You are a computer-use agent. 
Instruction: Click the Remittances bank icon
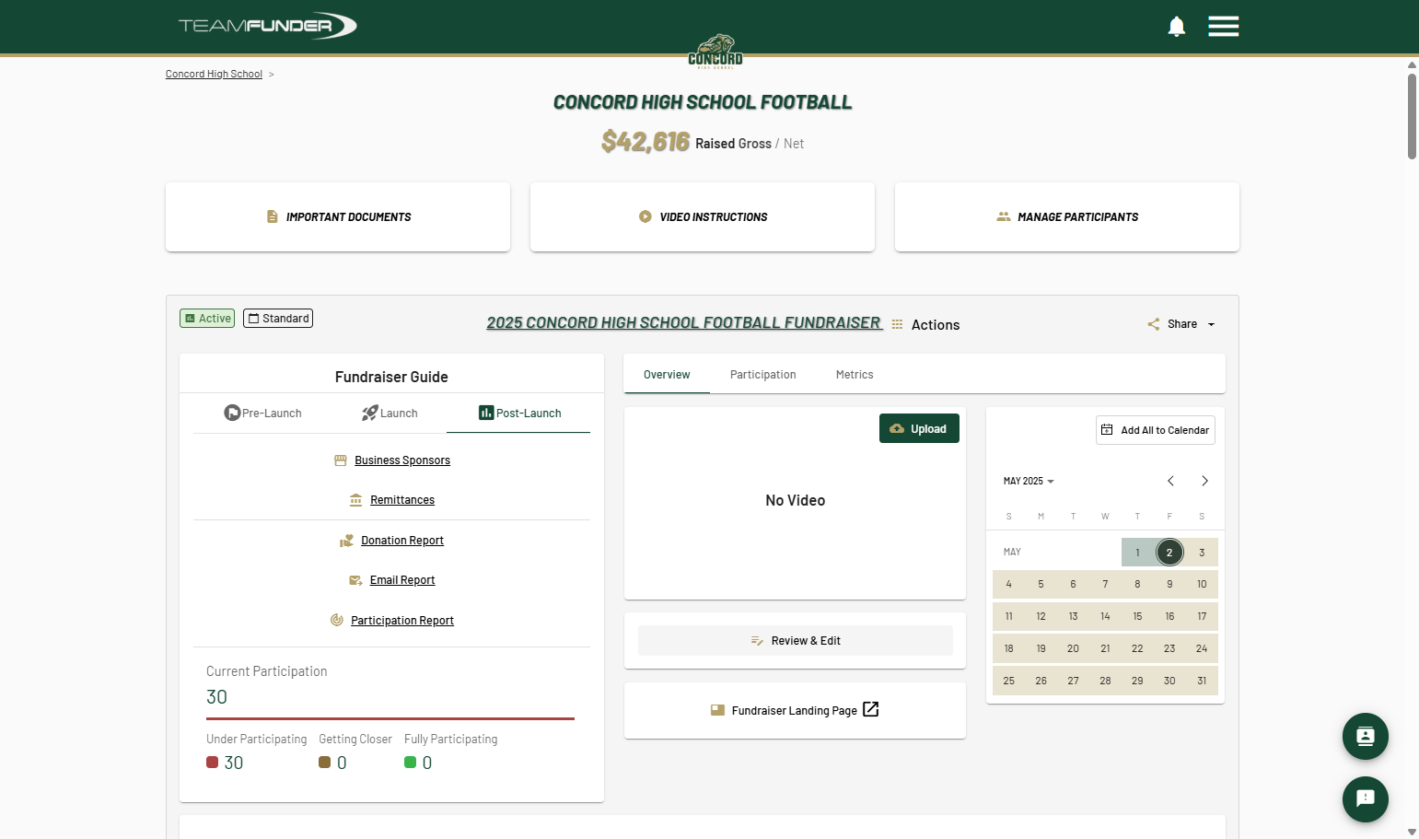[355, 500]
